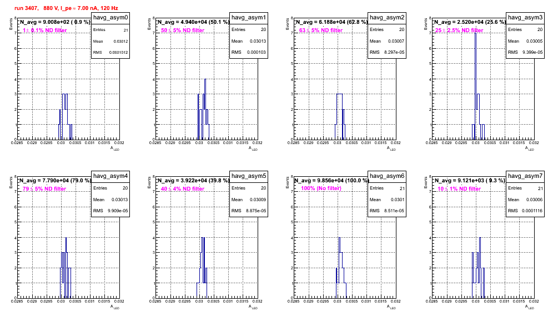Click the N_avg = 4.940e+04 label
553x317 pixels.
click(x=193, y=22)
